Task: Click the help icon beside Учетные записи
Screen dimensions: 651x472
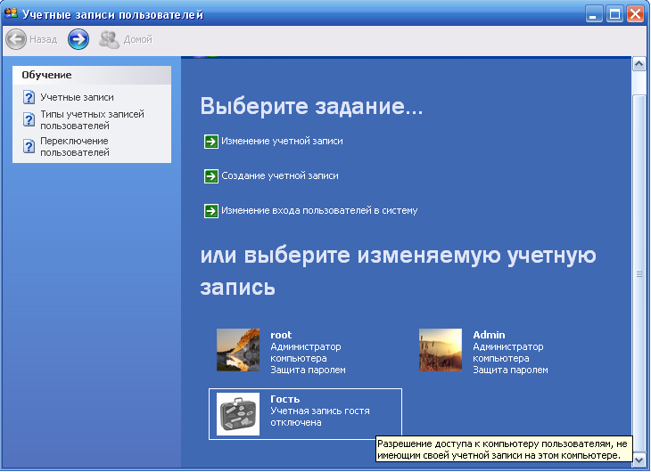Action: (x=29, y=97)
